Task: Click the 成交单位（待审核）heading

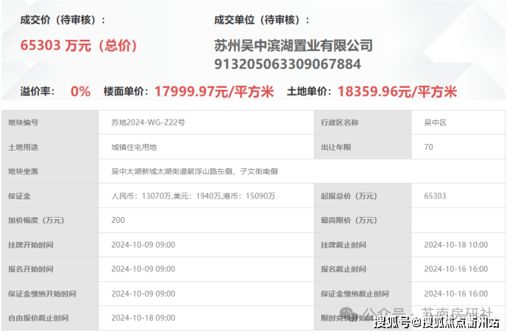Action: tap(262, 20)
